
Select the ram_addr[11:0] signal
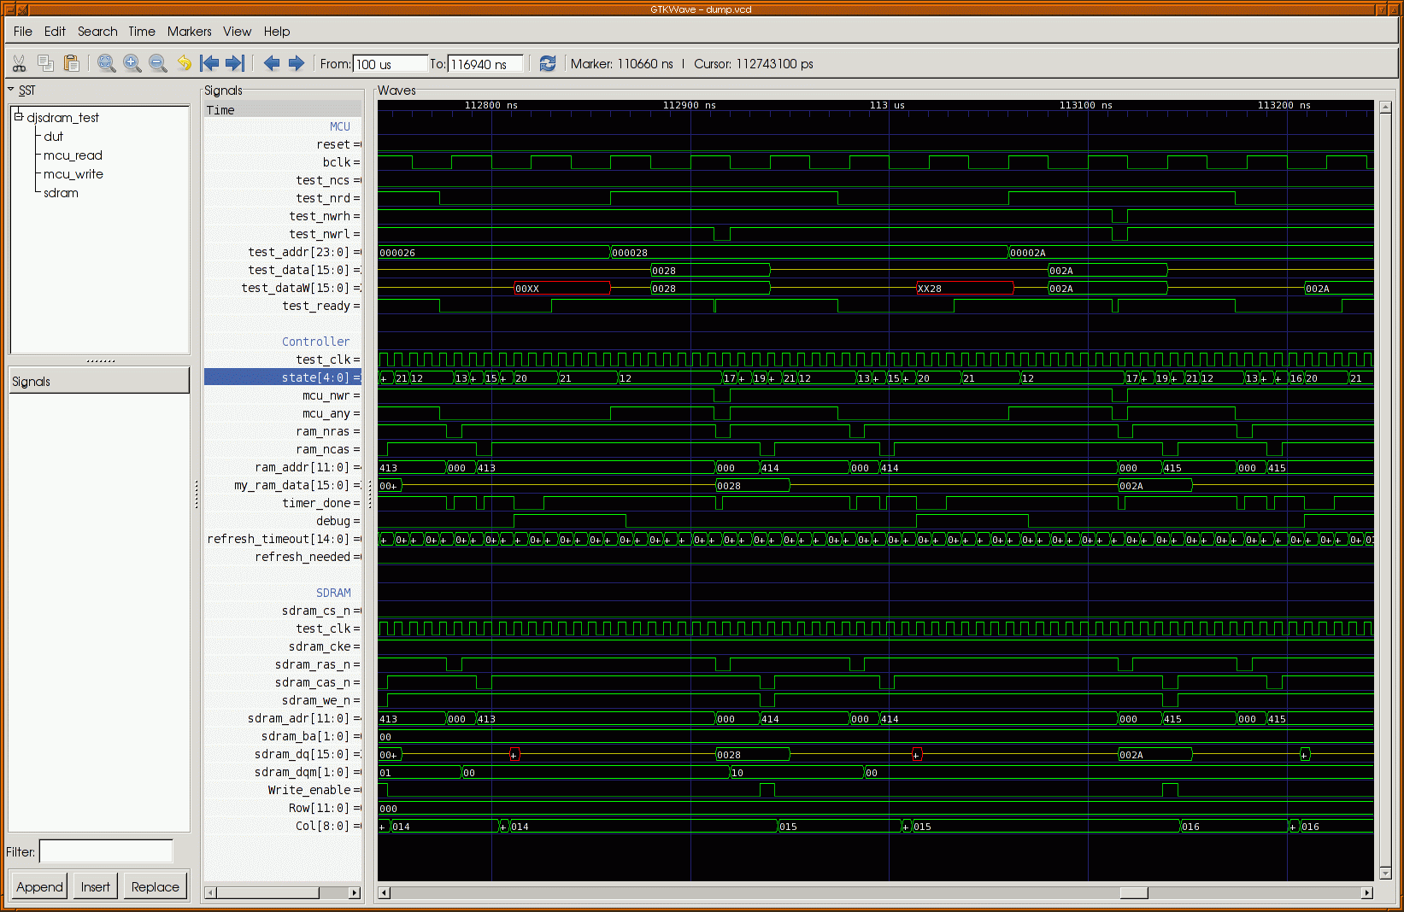(302, 467)
